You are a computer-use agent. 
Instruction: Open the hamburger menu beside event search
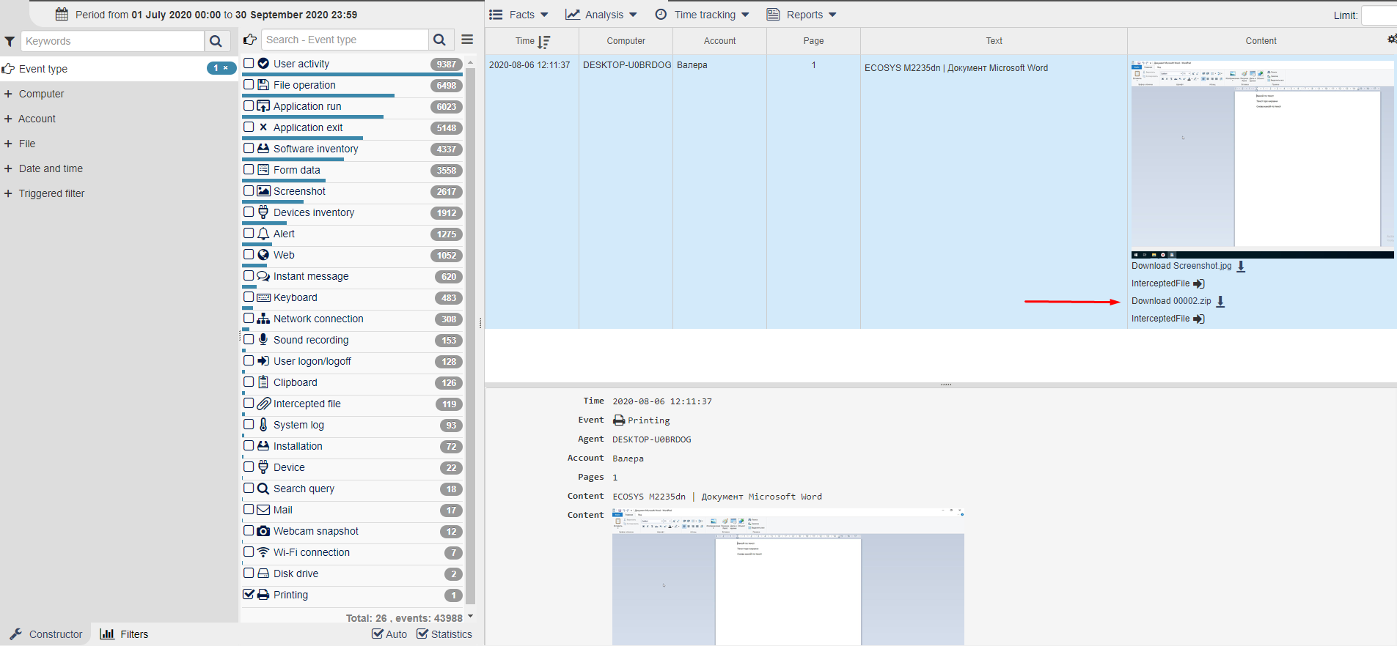click(x=467, y=40)
